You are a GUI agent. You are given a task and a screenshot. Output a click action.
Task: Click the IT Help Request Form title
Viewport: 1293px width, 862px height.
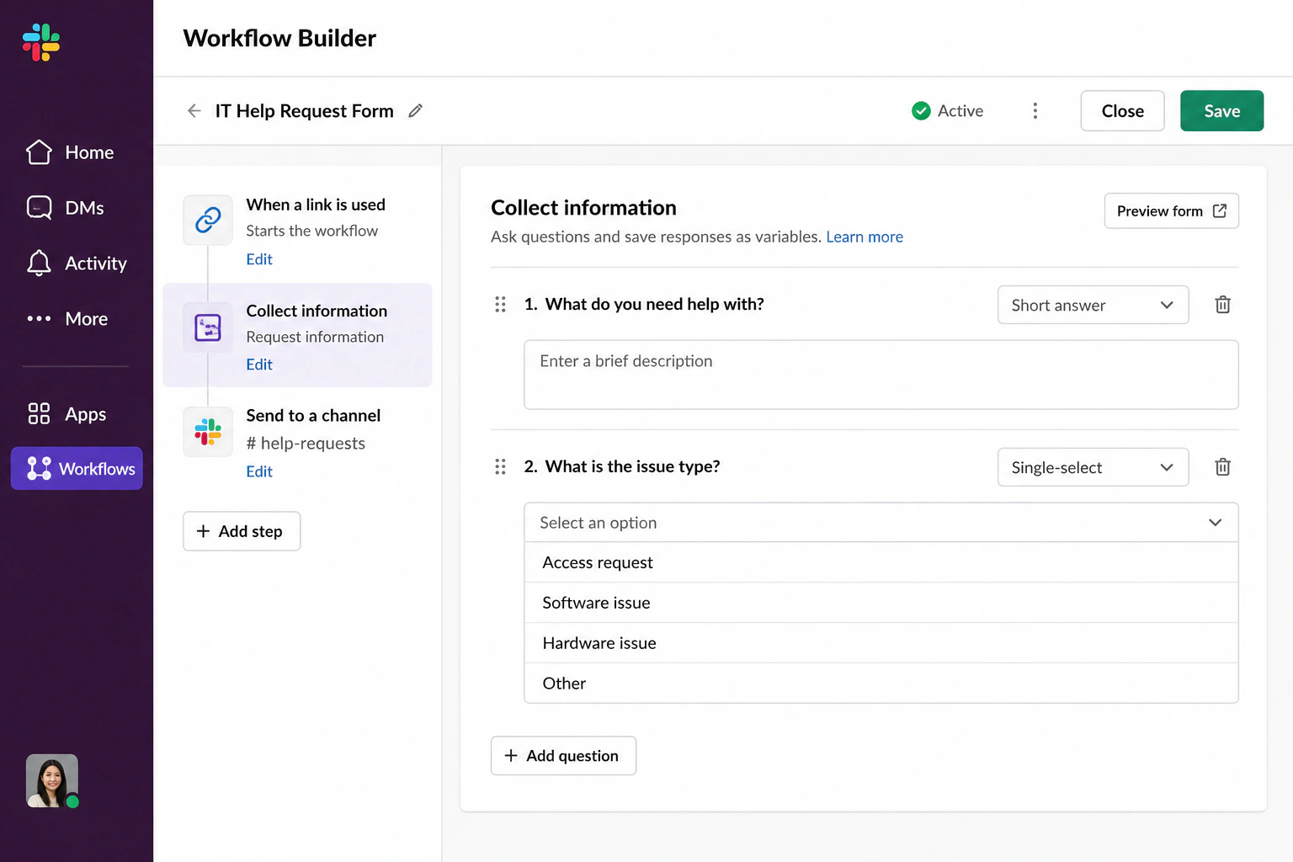(304, 111)
